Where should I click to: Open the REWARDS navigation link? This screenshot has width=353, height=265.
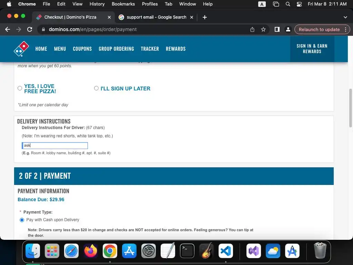175,49
